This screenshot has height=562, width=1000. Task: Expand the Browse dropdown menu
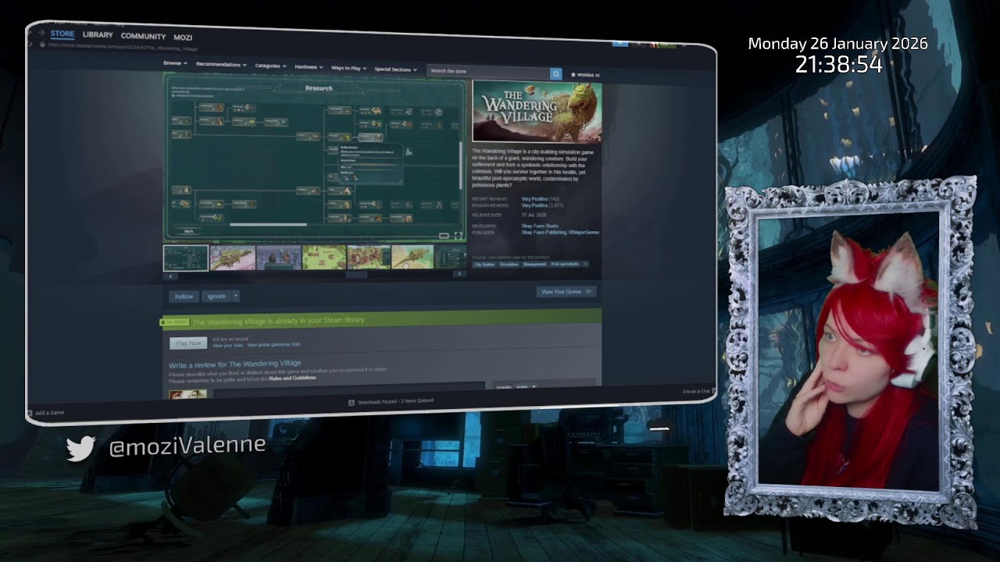coord(175,63)
